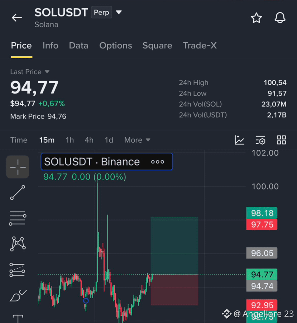
Task: Switch to the Data tab
Action: [78, 46]
